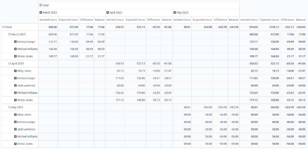Sort by Expected Hours under April 2025
The width and height of the screenshot is (308, 149).
click(x=135, y=20)
